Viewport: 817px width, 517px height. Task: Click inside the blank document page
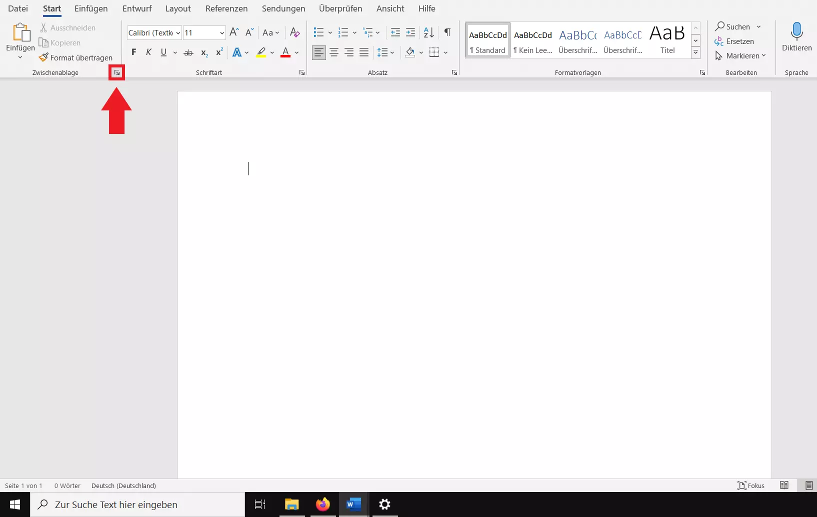[474, 285]
